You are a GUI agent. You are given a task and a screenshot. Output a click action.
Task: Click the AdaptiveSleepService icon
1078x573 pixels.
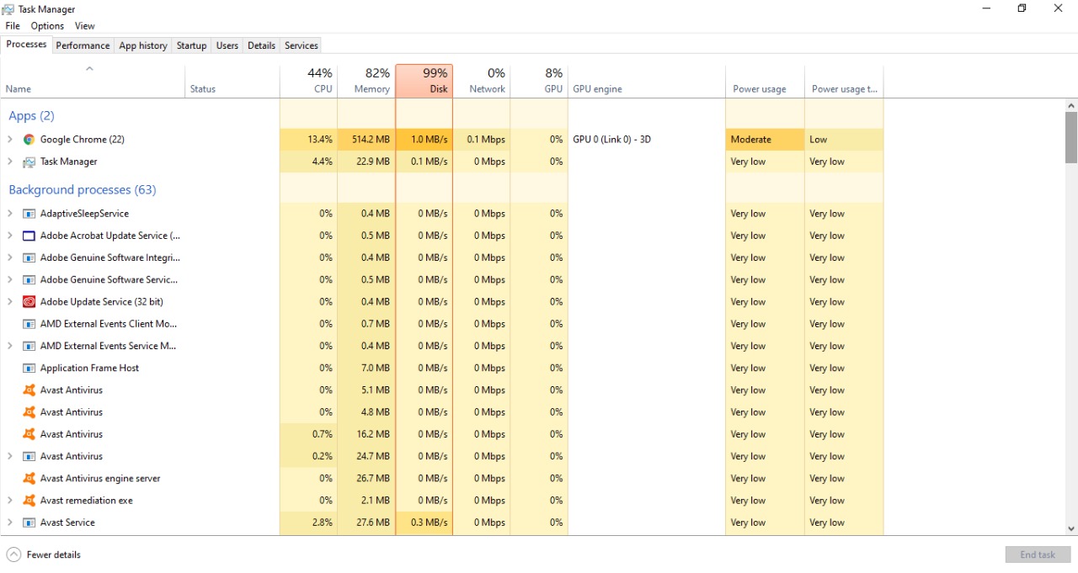pyautogui.click(x=29, y=213)
